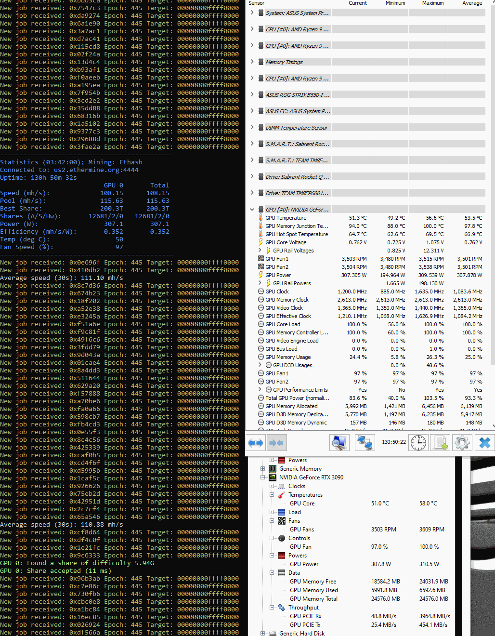
Task: Expand the System: ASUS System Pr… sensor group
Action: coord(252,13)
